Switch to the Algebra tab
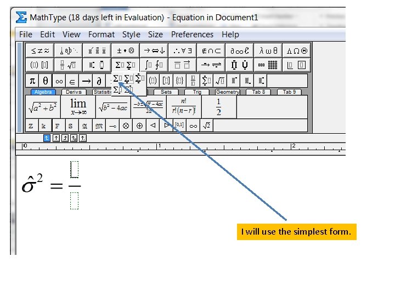 [43, 92]
